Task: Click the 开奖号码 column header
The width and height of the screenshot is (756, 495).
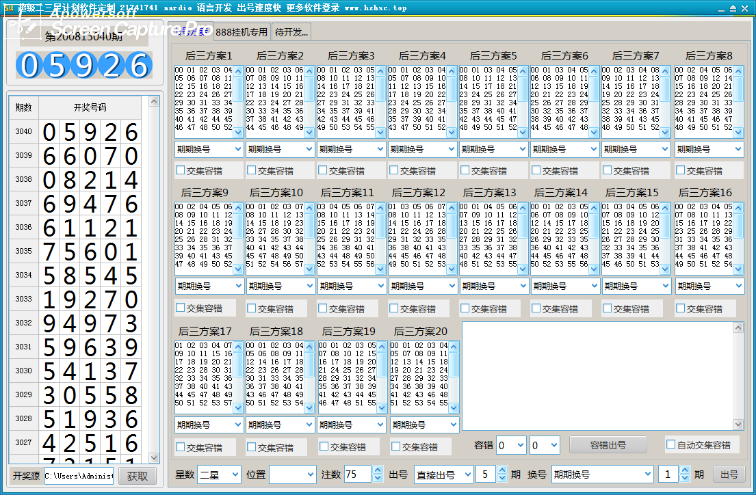Action: click(90, 107)
